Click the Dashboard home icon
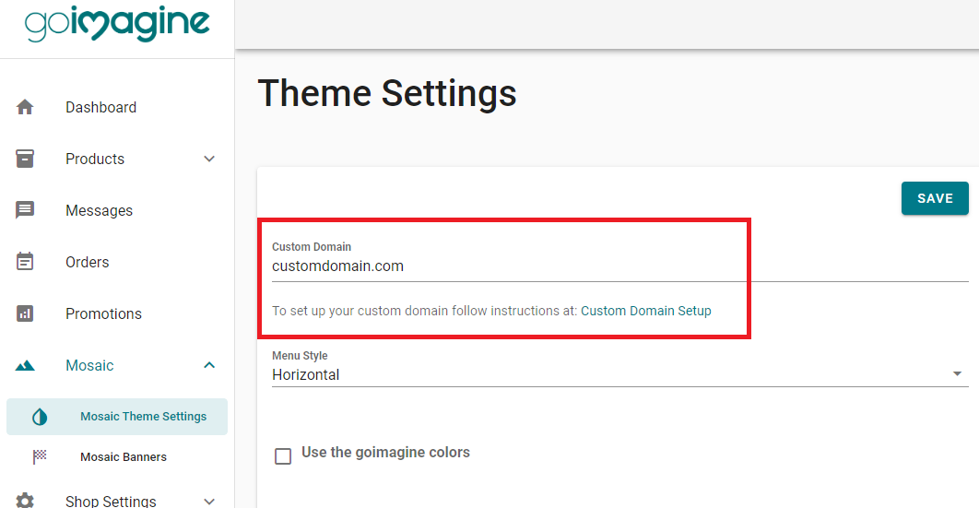Image resolution: width=979 pixels, height=508 pixels. pos(25,107)
